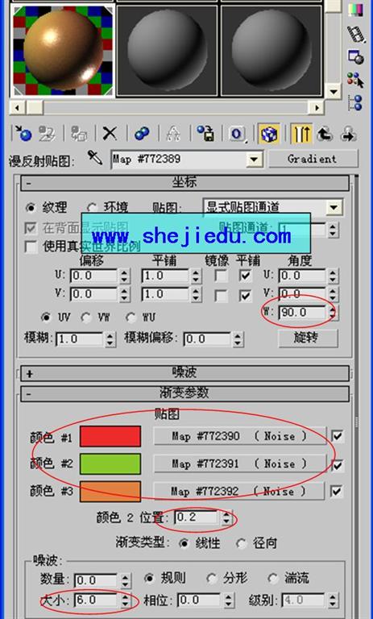Viewport: 373px width, 619px height.
Task: Click the Get Material icon in toolbar
Action: click(23, 134)
